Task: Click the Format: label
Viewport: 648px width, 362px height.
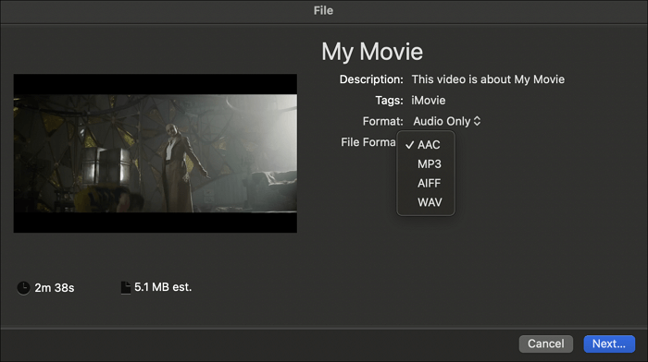Action: (x=382, y=121)
